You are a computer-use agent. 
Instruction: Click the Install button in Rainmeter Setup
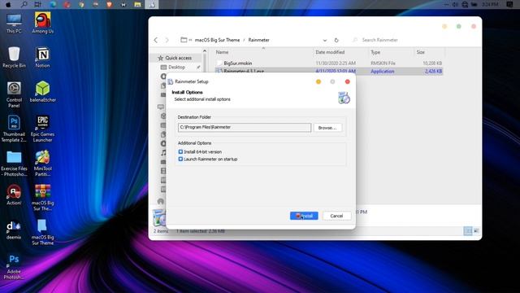[x=304, y=216]
